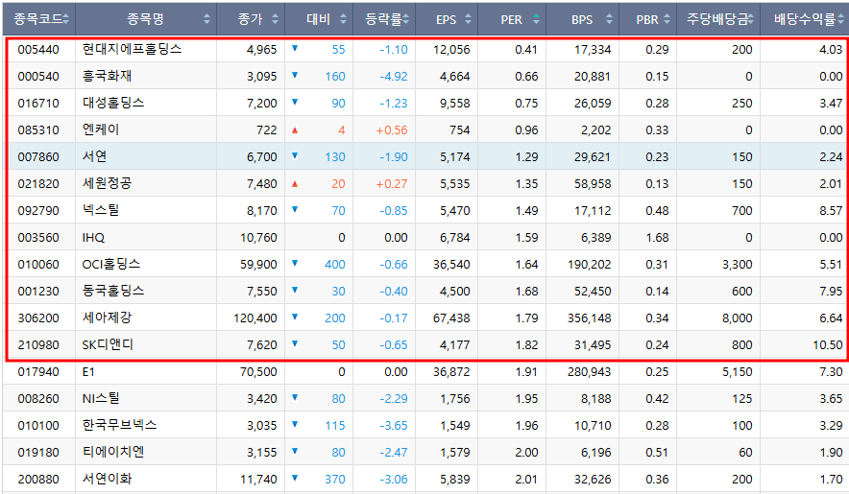This screenshot has height=494, width=849.
Task: Click PER value 0.41
Action: click(x=526, y=50)
